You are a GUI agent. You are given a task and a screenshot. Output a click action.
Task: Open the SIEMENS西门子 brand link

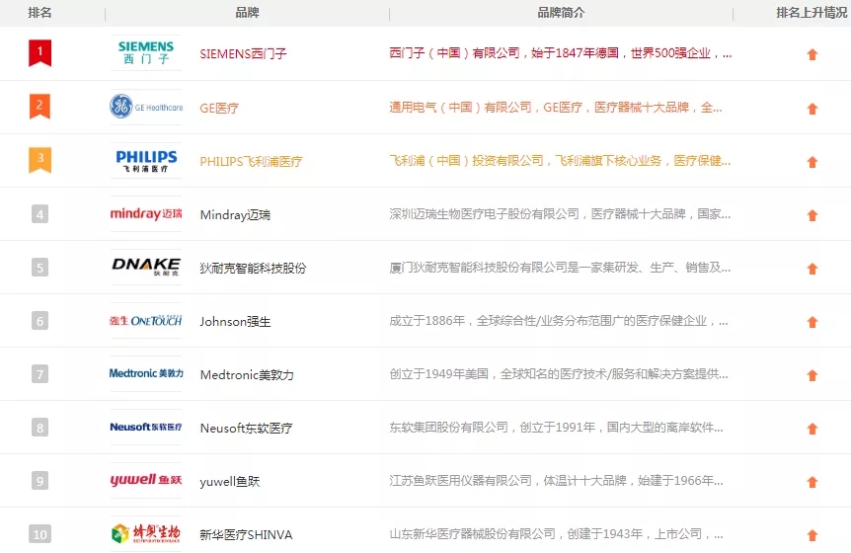[243, 54]
